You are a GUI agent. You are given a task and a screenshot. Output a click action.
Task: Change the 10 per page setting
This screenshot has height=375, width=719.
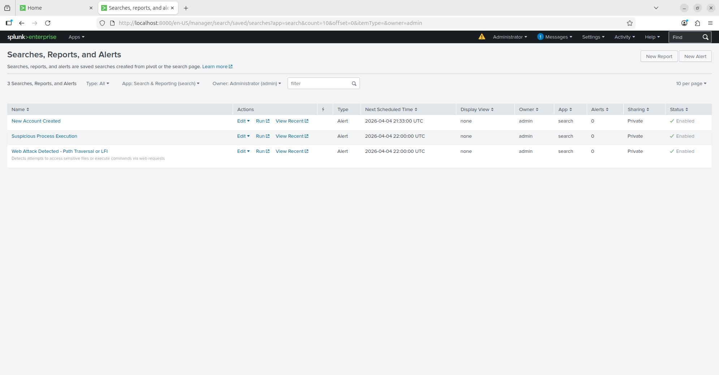pyautogui.click(x=691, y=84)
